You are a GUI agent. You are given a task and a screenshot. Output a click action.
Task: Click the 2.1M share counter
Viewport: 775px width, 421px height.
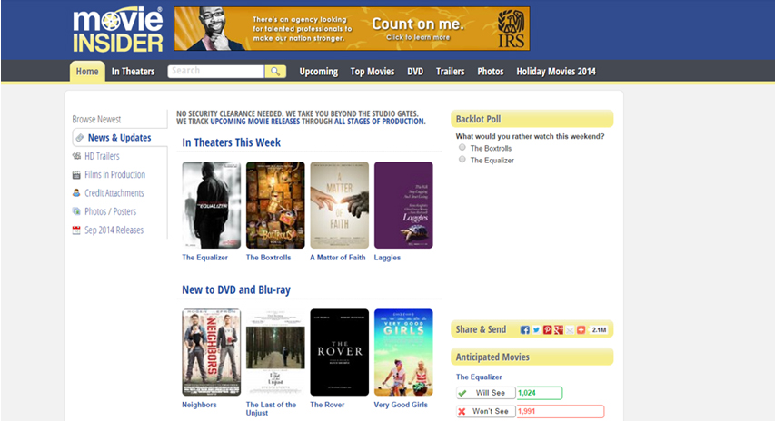tap(599, 329)
